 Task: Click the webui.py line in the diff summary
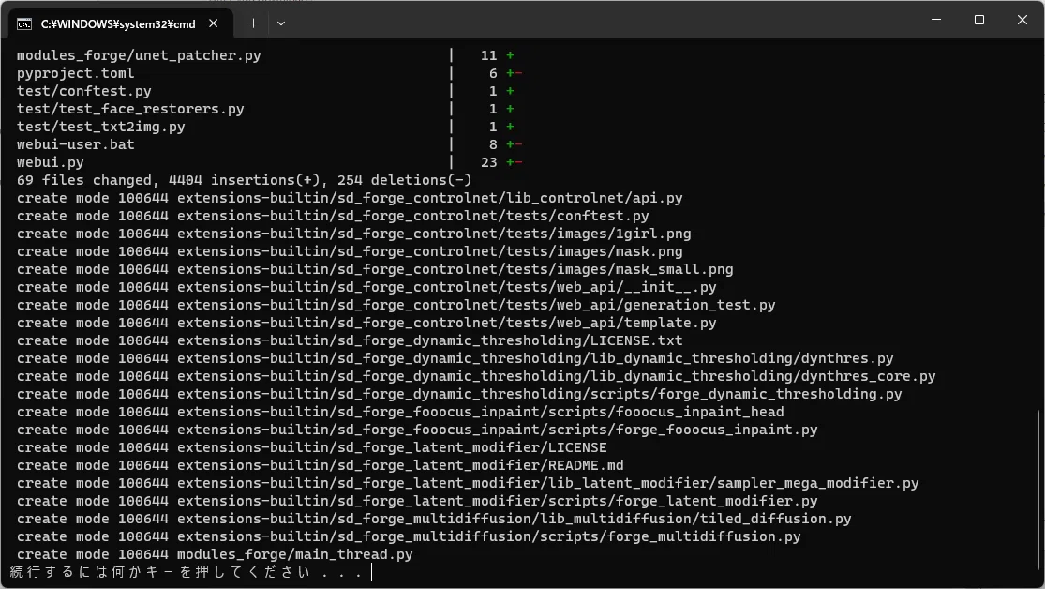[269, 163]
